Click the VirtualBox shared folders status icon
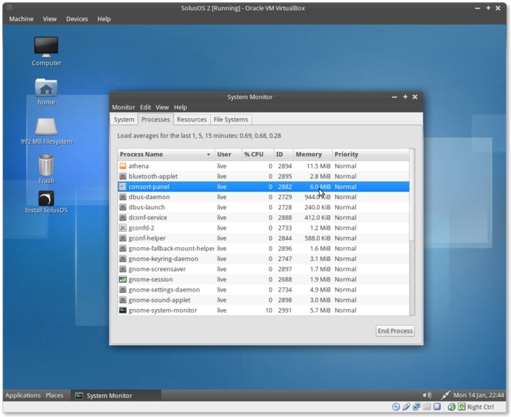 pos(427,407)
